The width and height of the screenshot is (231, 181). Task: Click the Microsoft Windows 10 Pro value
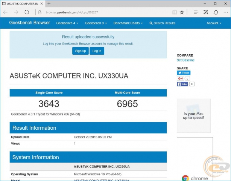[97, 174]
